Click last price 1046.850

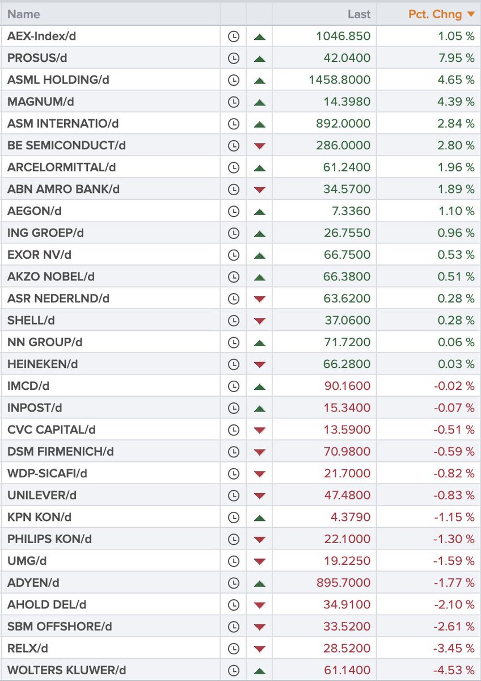coord(343,36)
